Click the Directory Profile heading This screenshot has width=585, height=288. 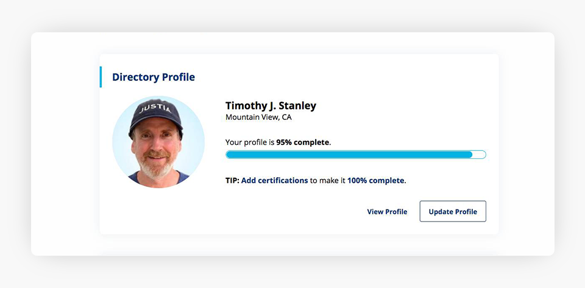coord(154,77)
